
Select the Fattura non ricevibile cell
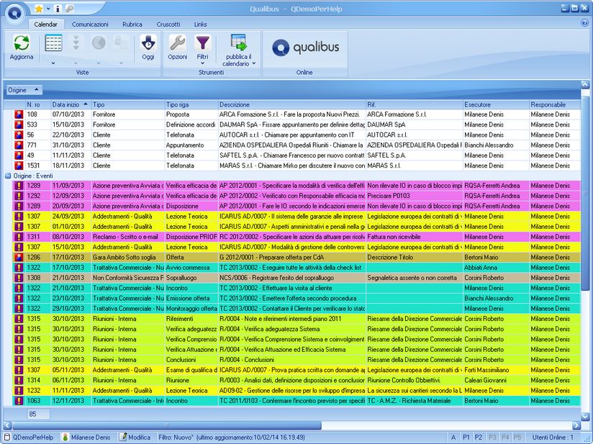[x=415, y=237]
